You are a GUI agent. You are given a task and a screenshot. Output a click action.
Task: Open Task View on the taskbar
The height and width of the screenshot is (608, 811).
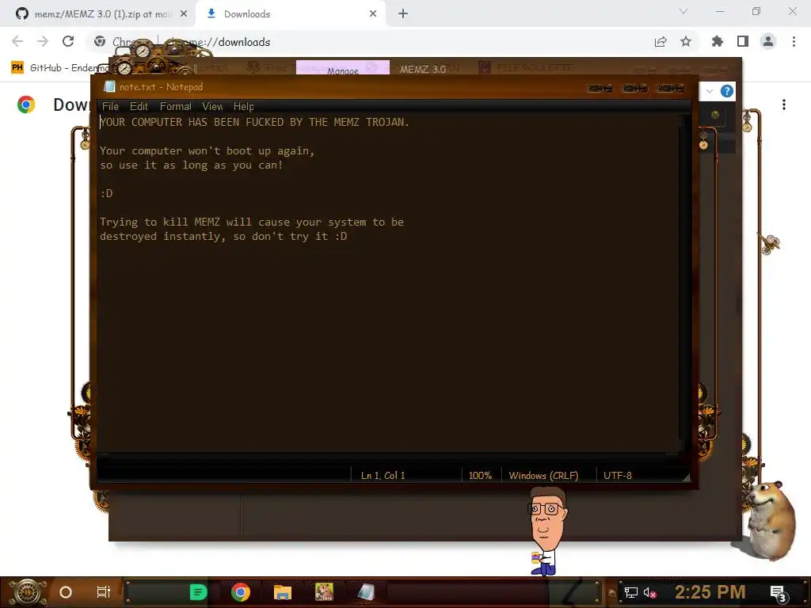point(104,592)
